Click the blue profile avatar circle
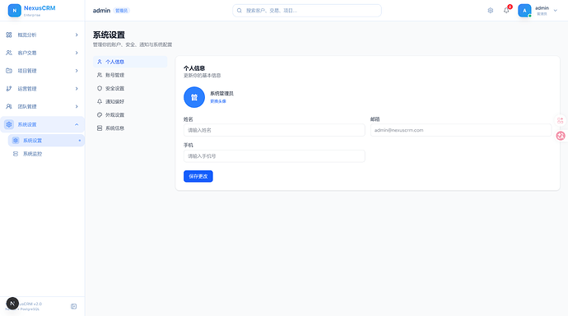 tap(194, 97)
